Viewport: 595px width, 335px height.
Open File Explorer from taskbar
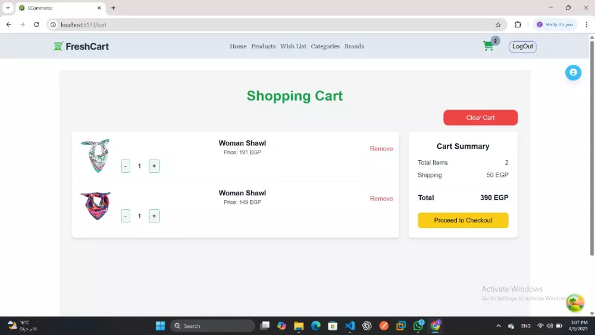299,326
